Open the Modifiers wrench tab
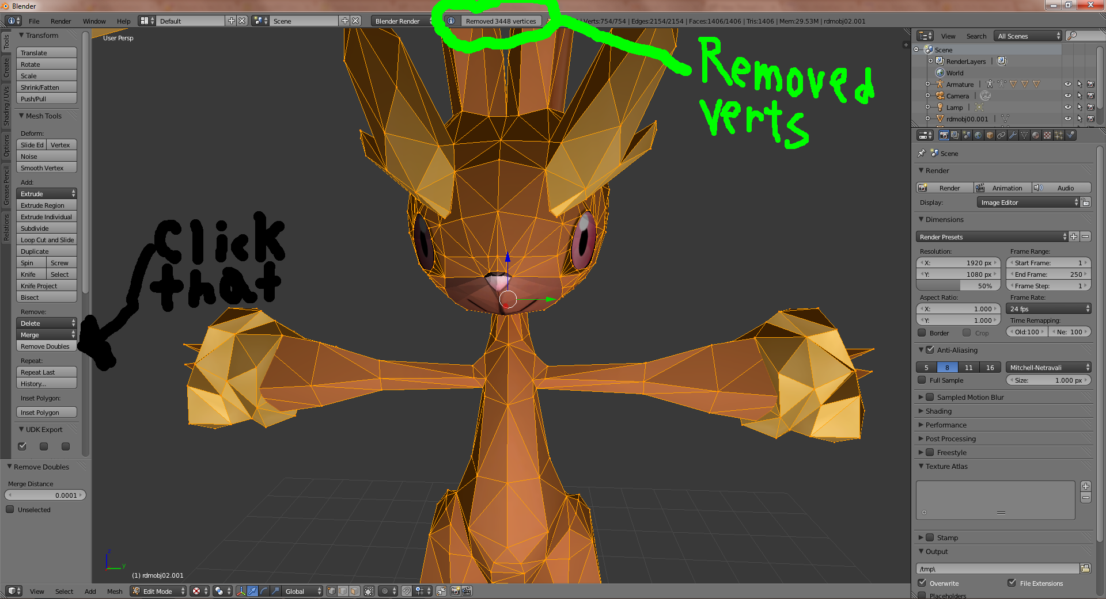The height and width of the screenshot is (599, 1106). [1013, 135]
